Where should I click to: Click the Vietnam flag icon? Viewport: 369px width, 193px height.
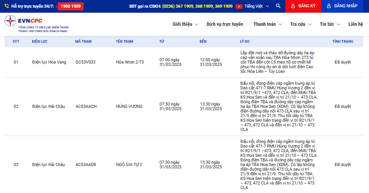tap(239, 6)
